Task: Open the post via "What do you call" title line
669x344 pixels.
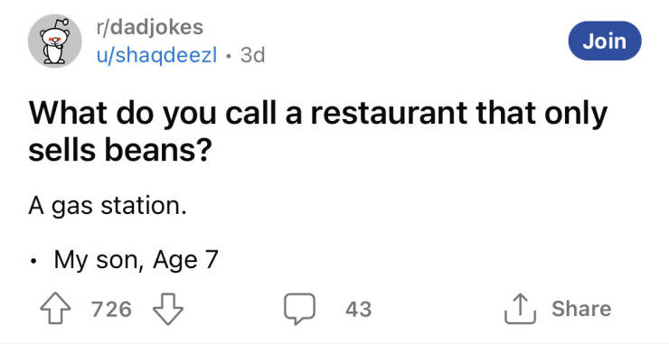Action: [x=317, y=115]
